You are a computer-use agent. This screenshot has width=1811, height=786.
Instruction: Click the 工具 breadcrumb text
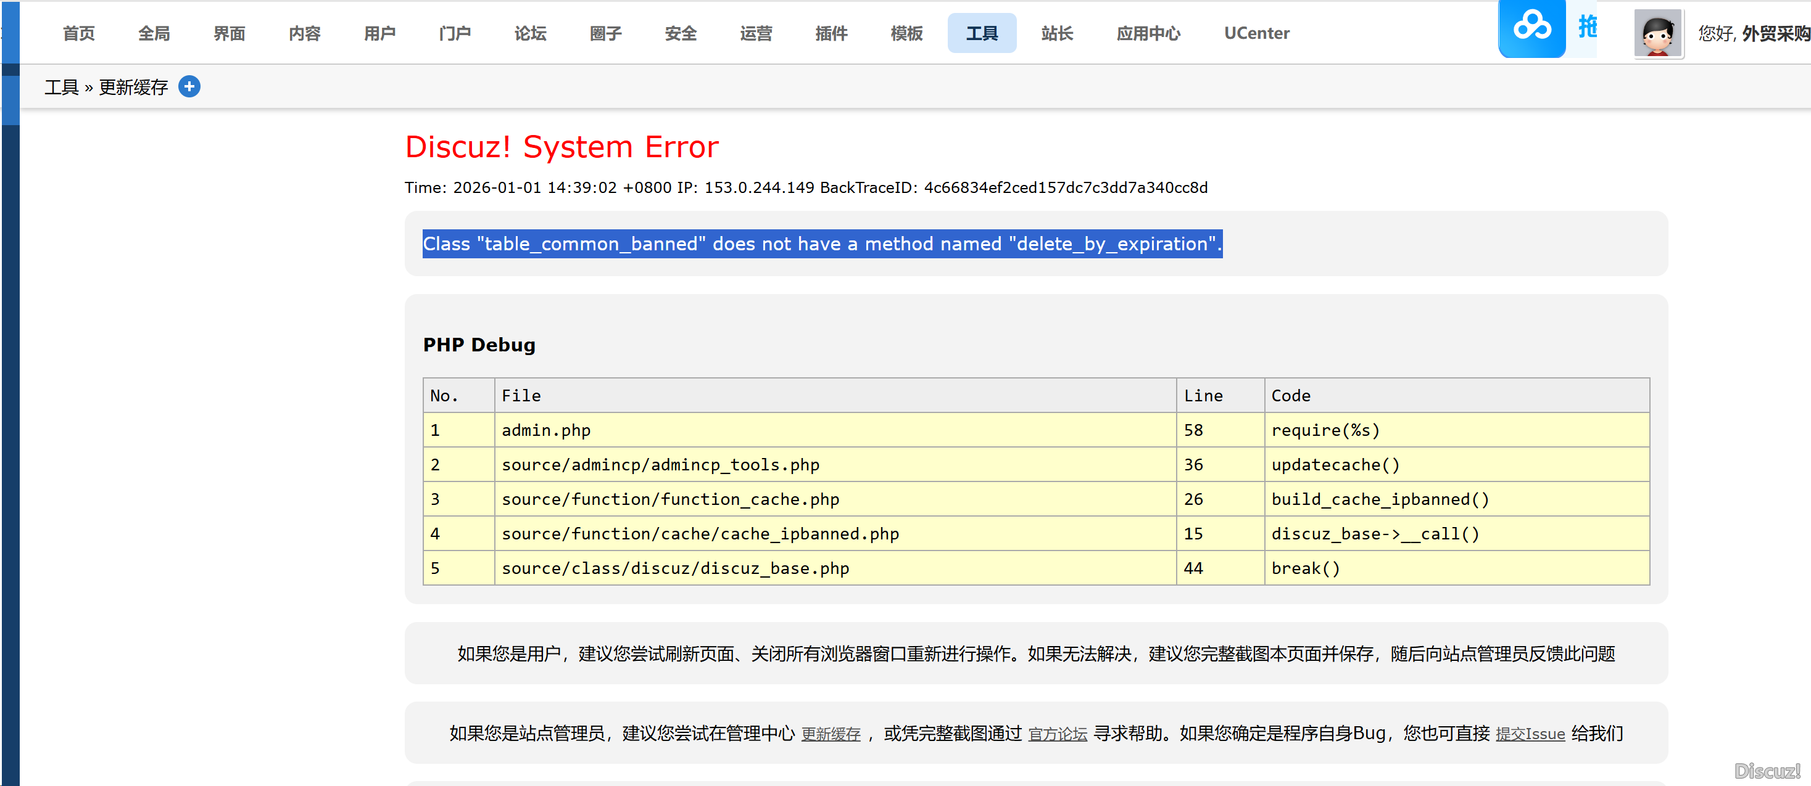(61, 87)
